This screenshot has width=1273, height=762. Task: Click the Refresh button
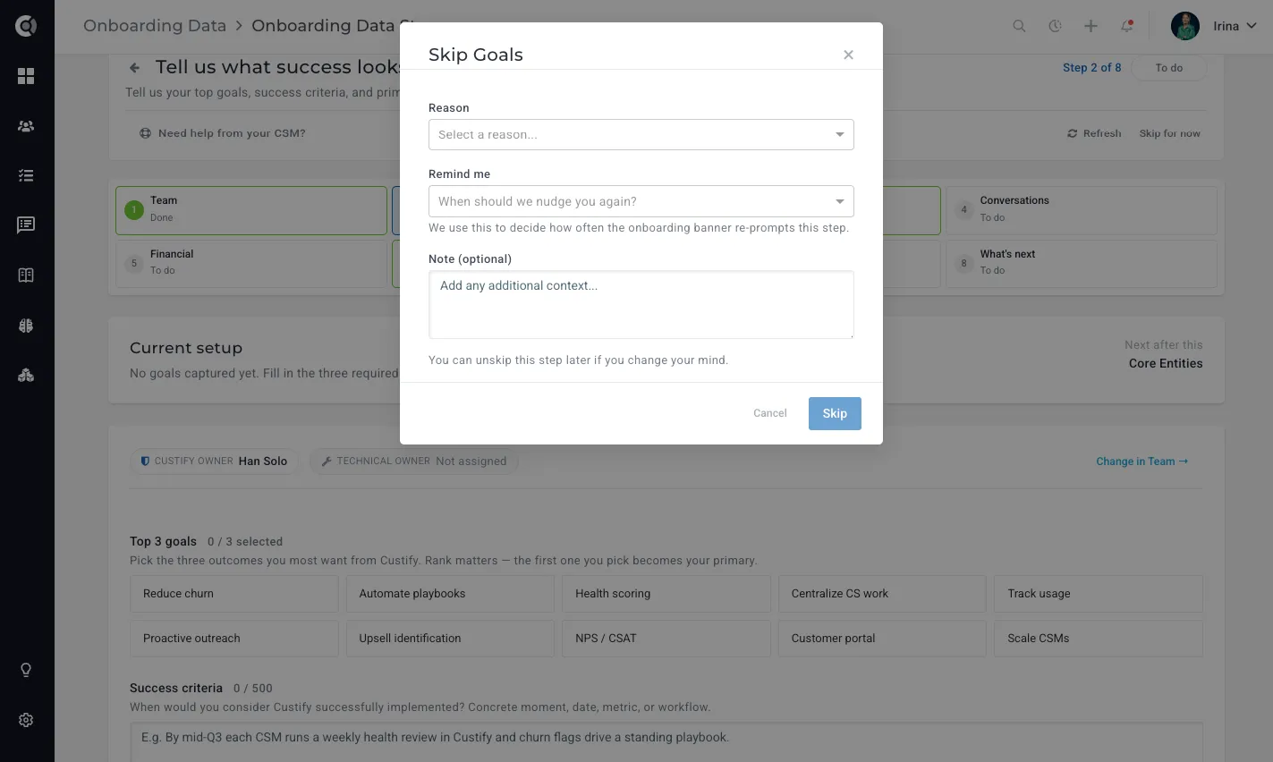(x=1094, y=133)
